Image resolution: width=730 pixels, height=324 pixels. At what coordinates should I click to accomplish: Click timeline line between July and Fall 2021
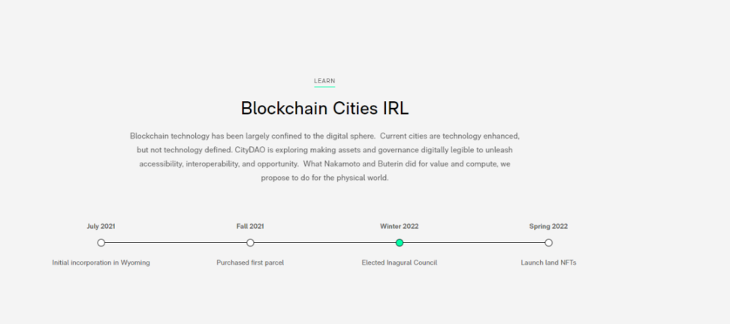click(x=176, y=243)
